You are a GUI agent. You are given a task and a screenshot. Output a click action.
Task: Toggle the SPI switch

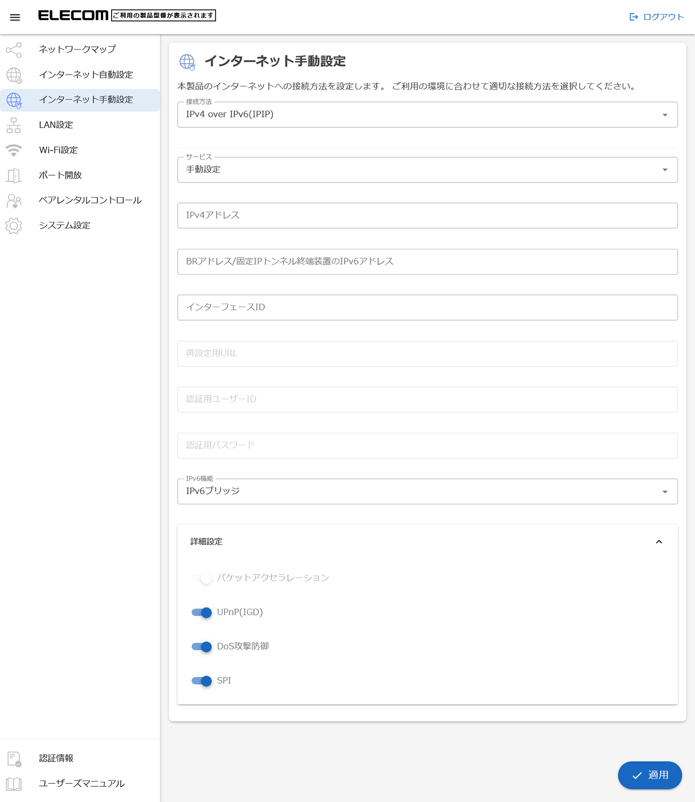202,681
